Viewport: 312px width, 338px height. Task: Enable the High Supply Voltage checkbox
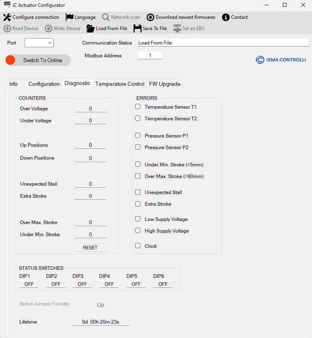[138, 231]
